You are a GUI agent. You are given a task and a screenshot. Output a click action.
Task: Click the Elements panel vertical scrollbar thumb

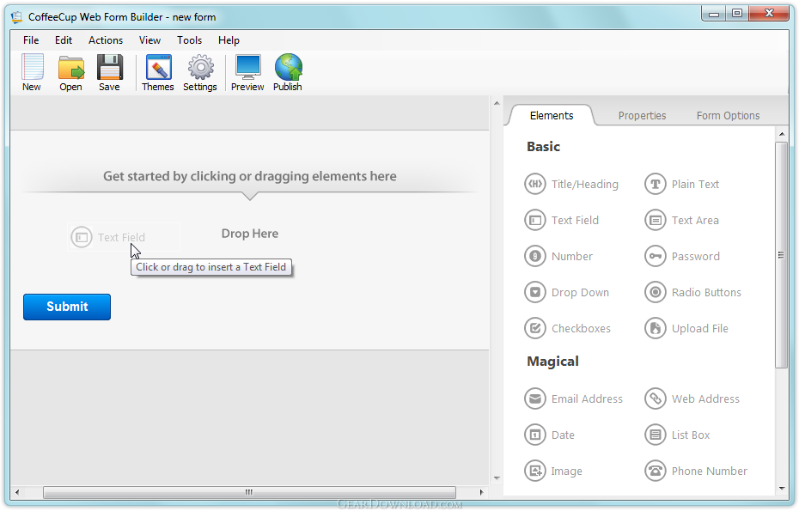click(x=781, y=255)
